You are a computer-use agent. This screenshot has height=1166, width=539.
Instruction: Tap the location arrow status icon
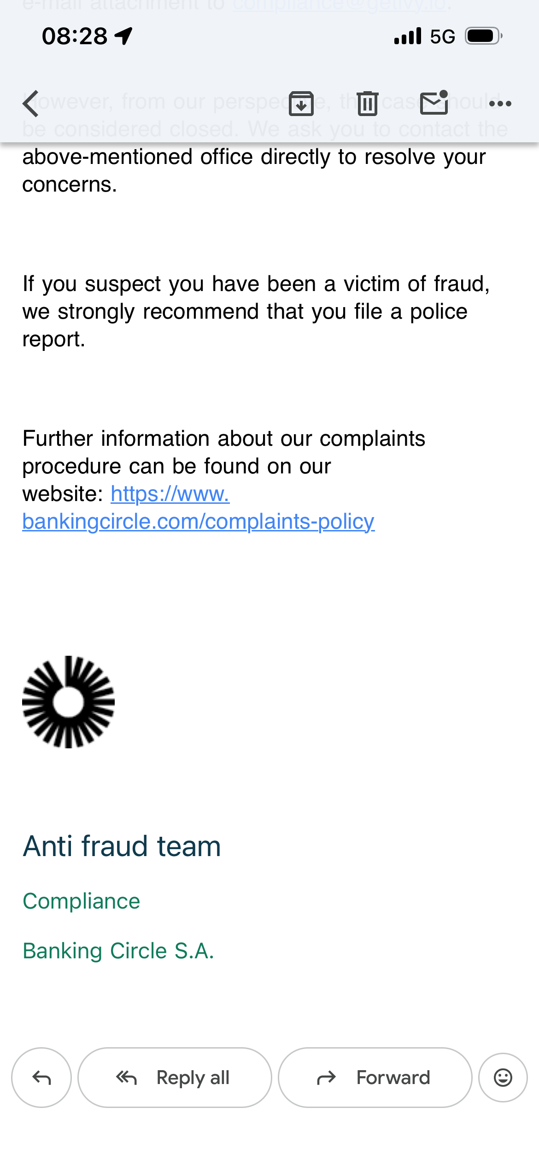pyautogui.click(x=123, y=36)
